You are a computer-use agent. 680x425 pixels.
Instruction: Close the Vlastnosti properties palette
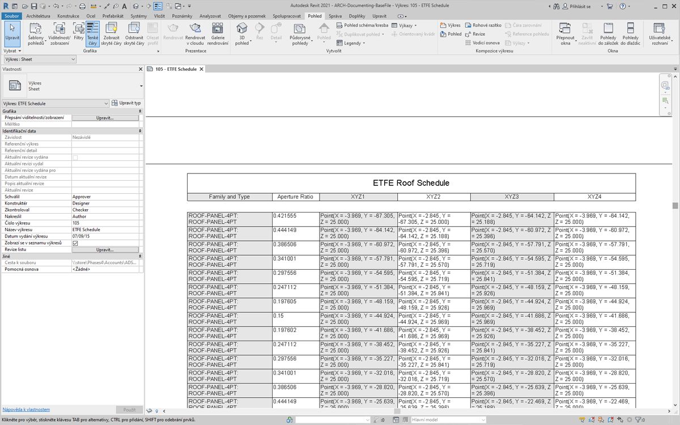point(141,69)
